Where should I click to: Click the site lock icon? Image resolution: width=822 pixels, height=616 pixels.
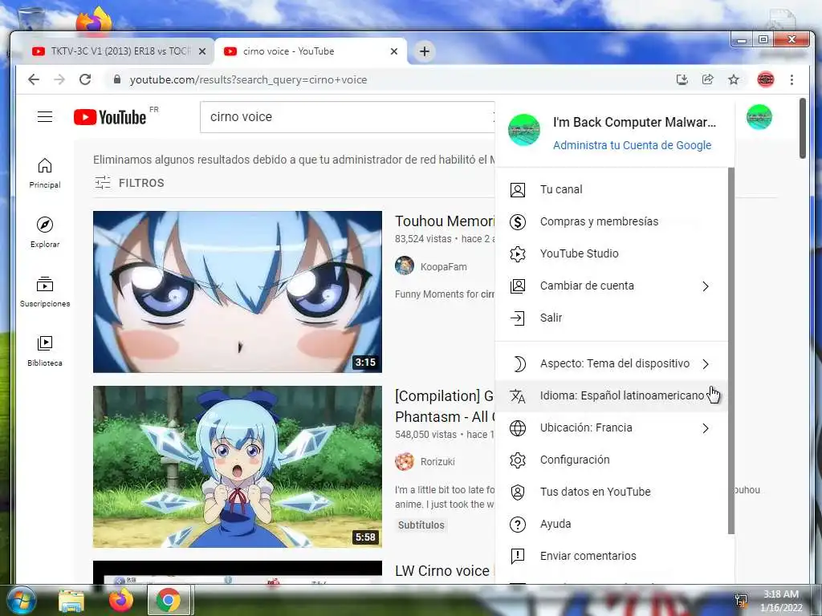click(x=117, y=79)
